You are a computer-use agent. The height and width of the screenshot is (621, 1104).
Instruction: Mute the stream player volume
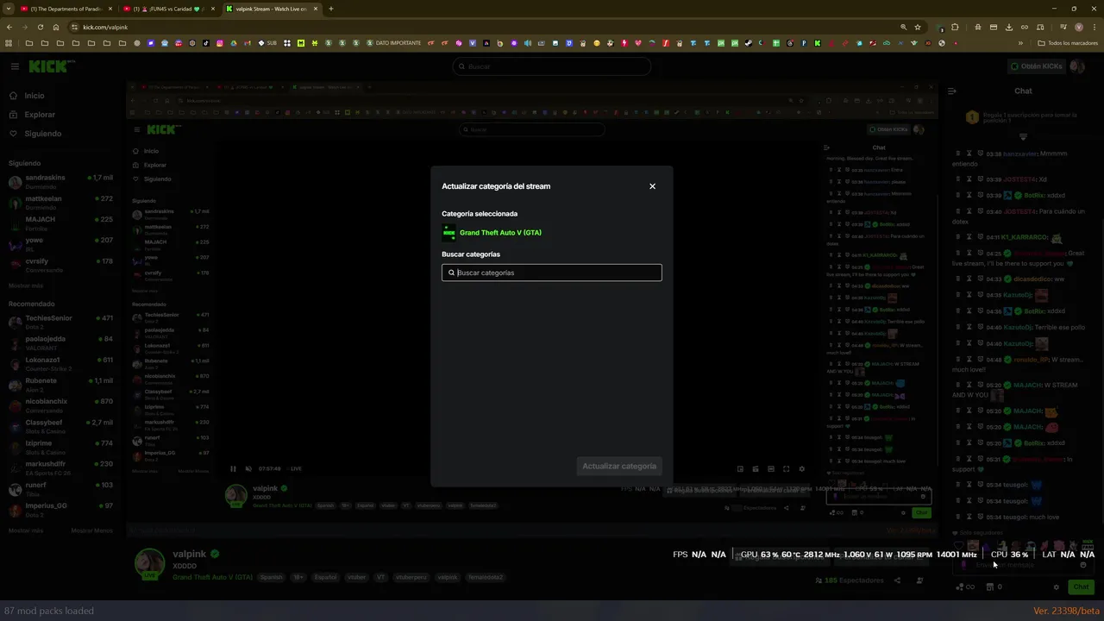point(248,469)
